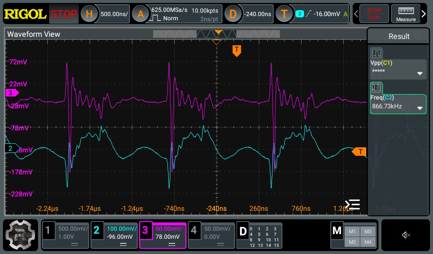
Task: Click the Norm acquisition mode icon
Action: 155,18
